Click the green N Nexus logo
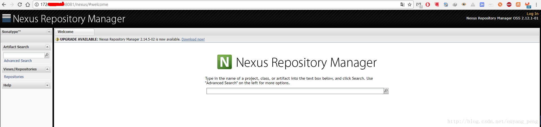This screenshot has width=541, height=127. (x=225, y=62)
